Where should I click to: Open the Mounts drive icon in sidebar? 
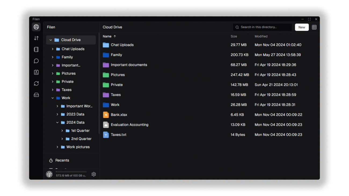coord(36,95)
